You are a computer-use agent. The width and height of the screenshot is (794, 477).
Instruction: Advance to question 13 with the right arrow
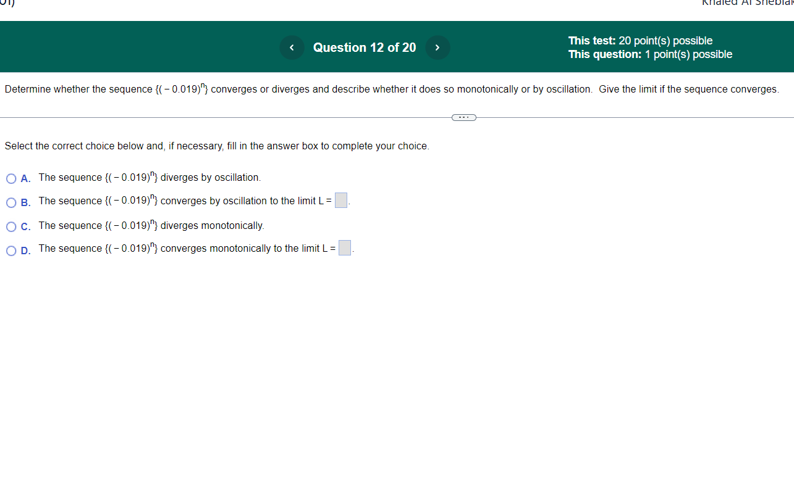pyautogui.click(x=437, y=47)
